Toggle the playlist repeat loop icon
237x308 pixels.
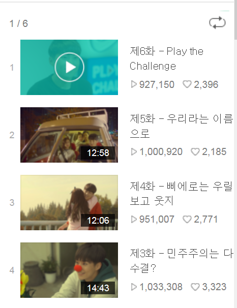pyautogui.click(x=217, y=22)
